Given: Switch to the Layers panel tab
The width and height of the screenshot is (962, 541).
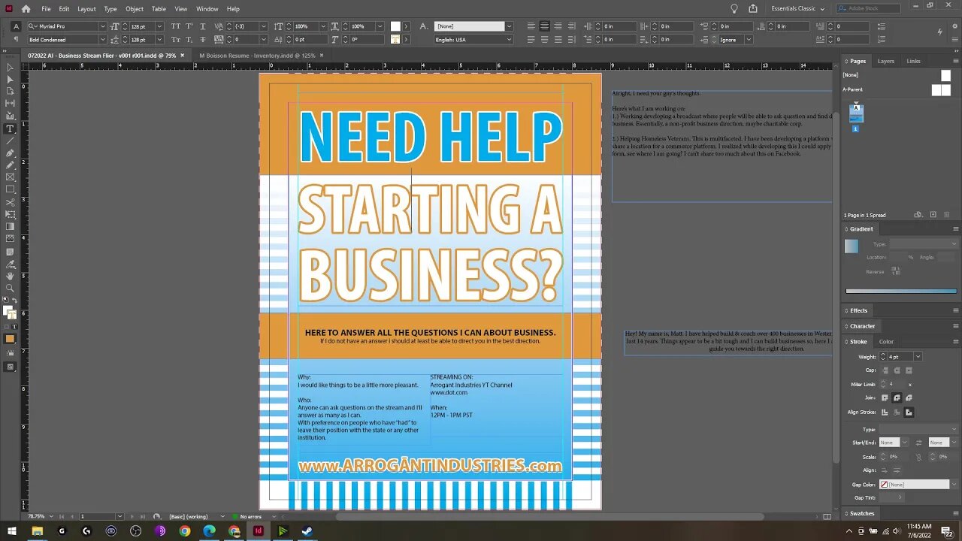Looking at the screenshot, I should pos(886,61).
